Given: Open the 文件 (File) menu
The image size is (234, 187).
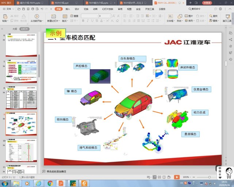Looking at the screenshot, I should pyautogui.click(x=7, y=9).
